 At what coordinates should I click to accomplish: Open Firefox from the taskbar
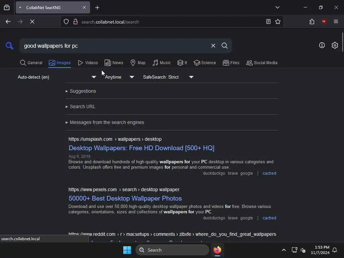[217, 250]
